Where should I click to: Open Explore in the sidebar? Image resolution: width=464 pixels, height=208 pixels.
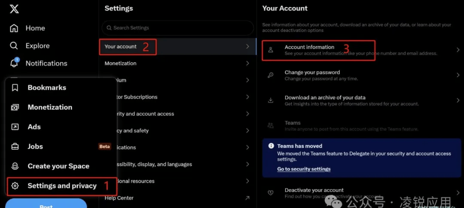(x=37, y=46)
